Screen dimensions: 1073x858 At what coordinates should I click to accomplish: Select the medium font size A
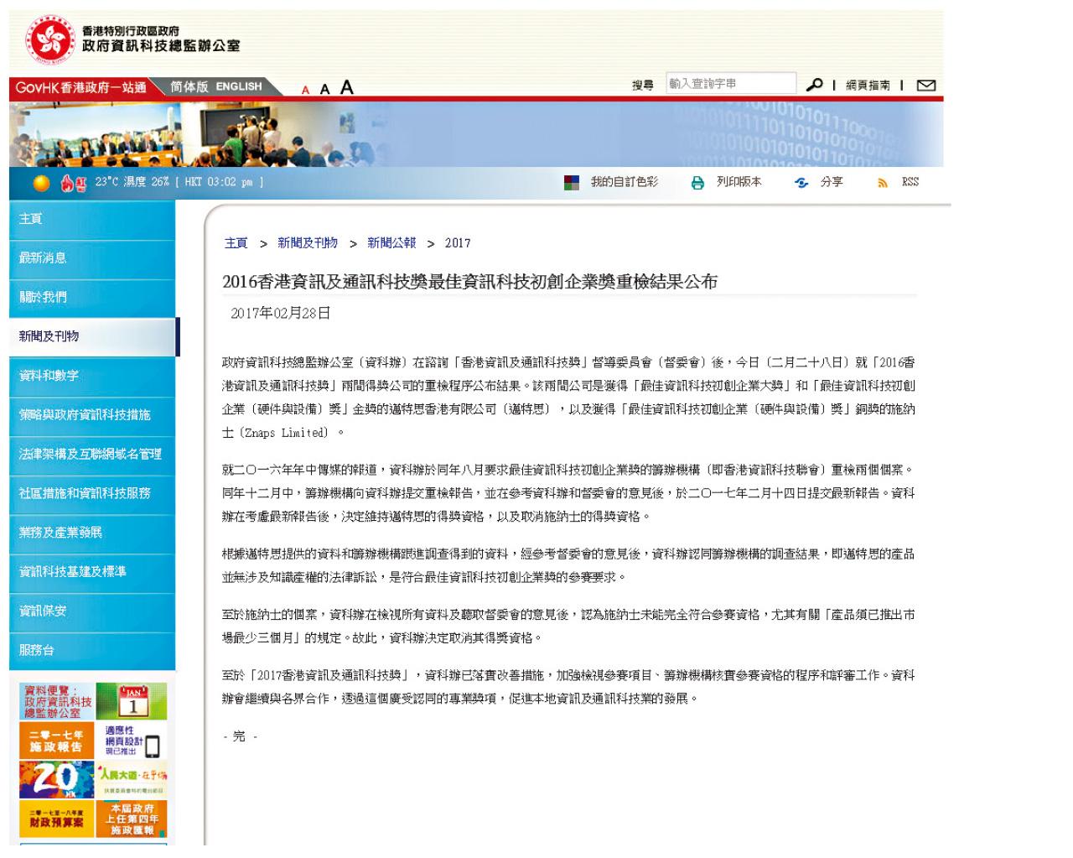[x=324, y=89]
